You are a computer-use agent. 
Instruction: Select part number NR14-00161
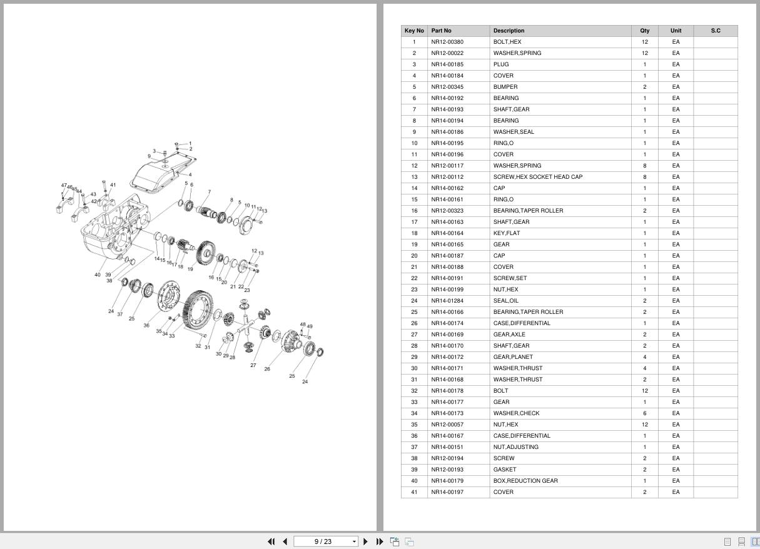pos(447,199)
